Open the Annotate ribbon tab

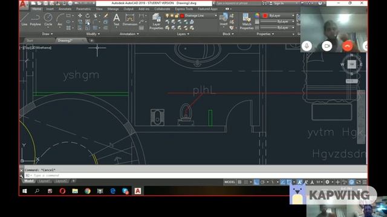(65, 9)
